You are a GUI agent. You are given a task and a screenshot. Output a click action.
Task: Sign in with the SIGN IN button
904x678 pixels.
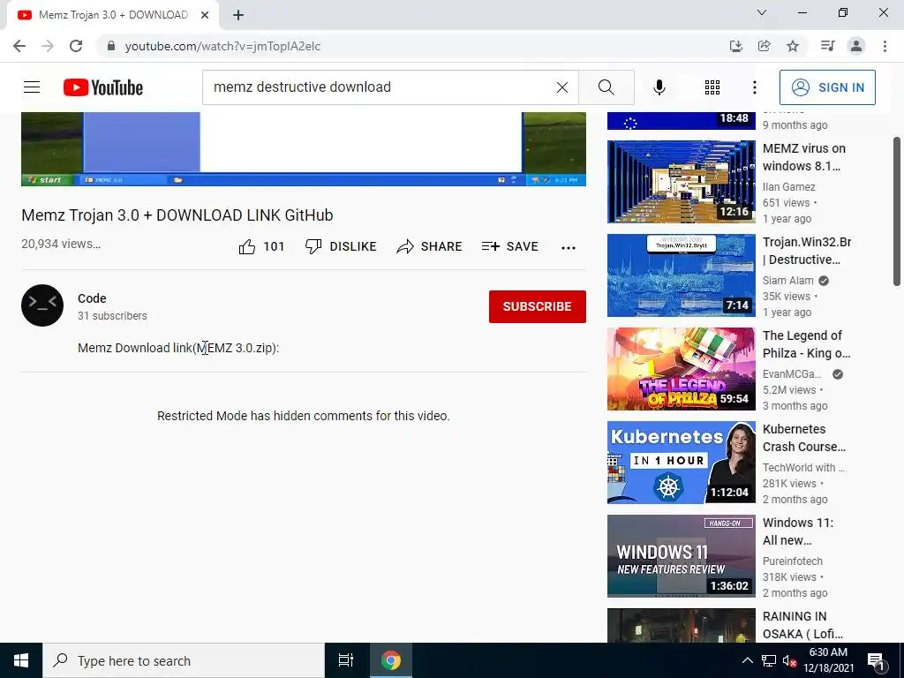tap(827, 87)
